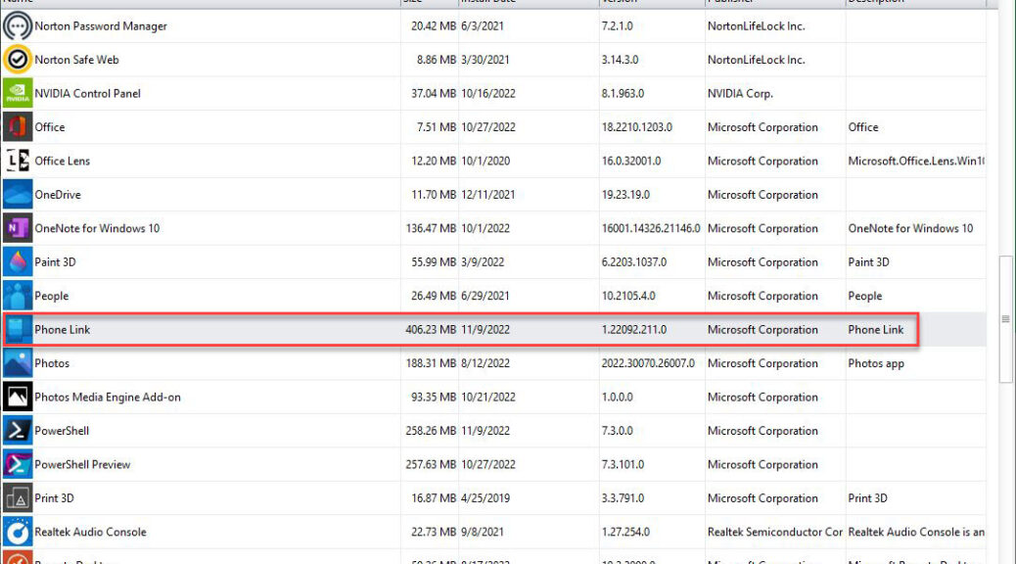Click the Norton Safe Web checkmark icon
The image size is (1016, 564).
18,60
